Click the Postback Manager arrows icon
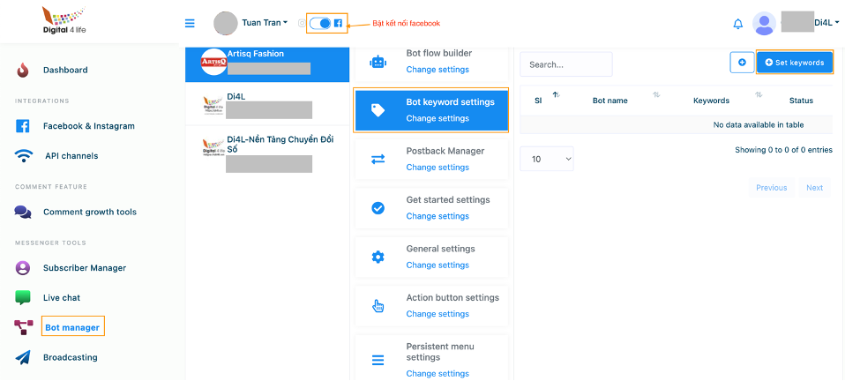 tap(378, 159)
